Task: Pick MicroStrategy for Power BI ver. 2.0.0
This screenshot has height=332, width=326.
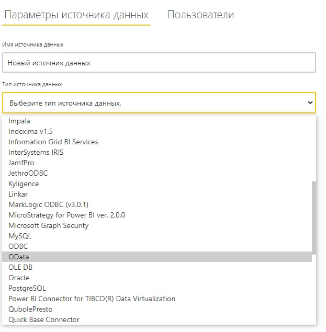Action: [x=157, y=215]
